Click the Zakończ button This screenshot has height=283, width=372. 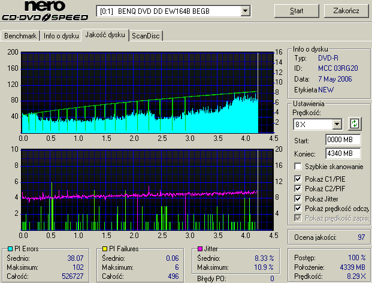346,11
